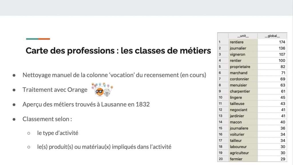Click the __unit__ column header
Viewport: 293px width, 165px height.
(243, 36)
